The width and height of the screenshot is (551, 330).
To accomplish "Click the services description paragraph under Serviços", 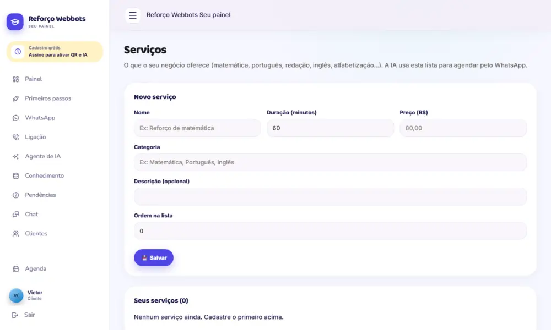I will coord(326,65).
